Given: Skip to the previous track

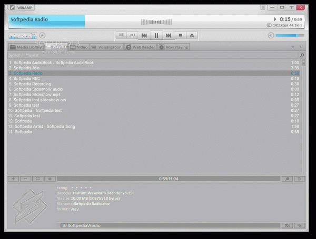Looking at the screenshot, I should [x=144, y=36].
